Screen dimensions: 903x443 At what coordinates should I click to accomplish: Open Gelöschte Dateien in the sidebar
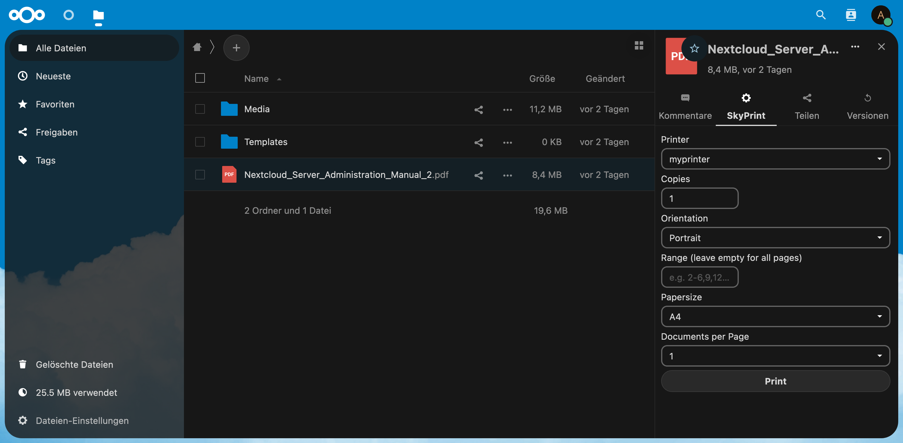click(x=74, y=364)
